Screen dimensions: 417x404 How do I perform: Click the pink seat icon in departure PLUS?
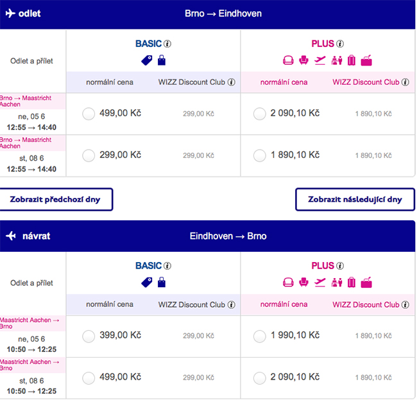point(303,60)
